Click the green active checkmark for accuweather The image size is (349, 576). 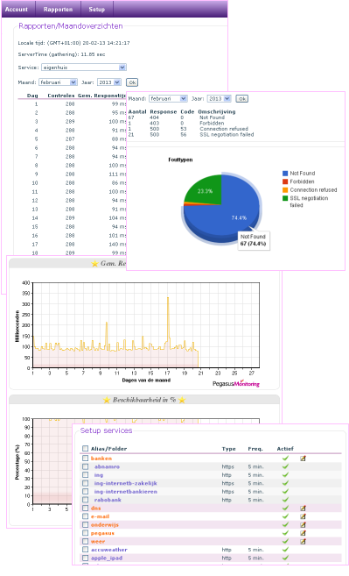click(285, 550)
